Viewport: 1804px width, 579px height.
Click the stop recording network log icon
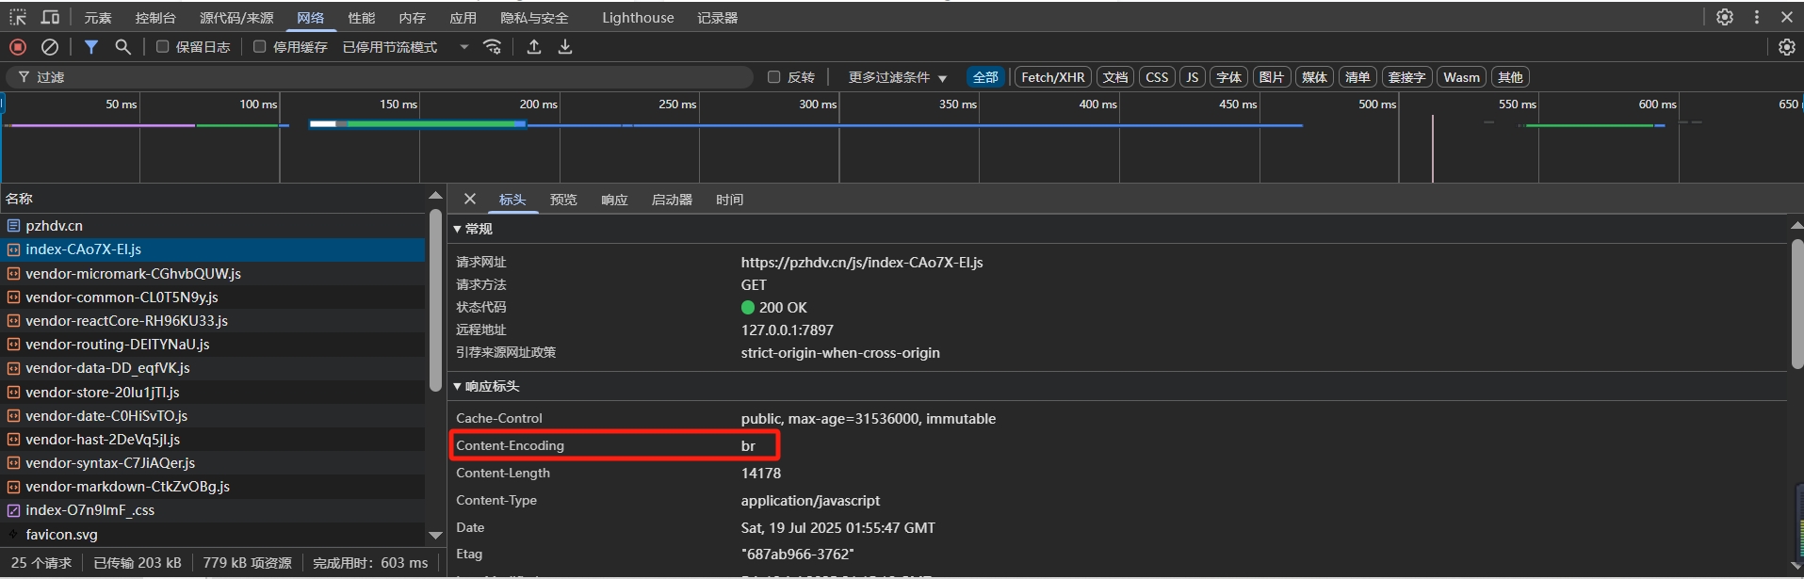(x=18, y=47)
